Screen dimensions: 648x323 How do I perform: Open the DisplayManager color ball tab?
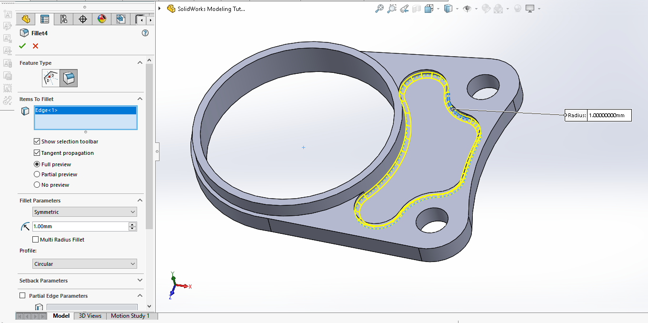102,19
